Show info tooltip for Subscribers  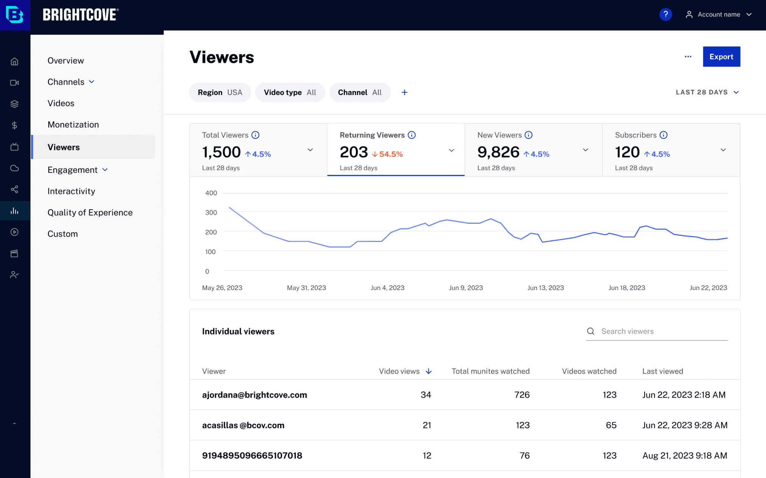[x=664, y=135]
